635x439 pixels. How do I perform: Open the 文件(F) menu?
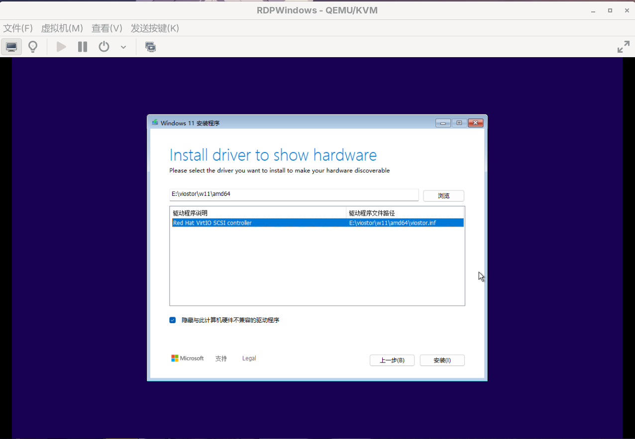click(x=18, y=28)
